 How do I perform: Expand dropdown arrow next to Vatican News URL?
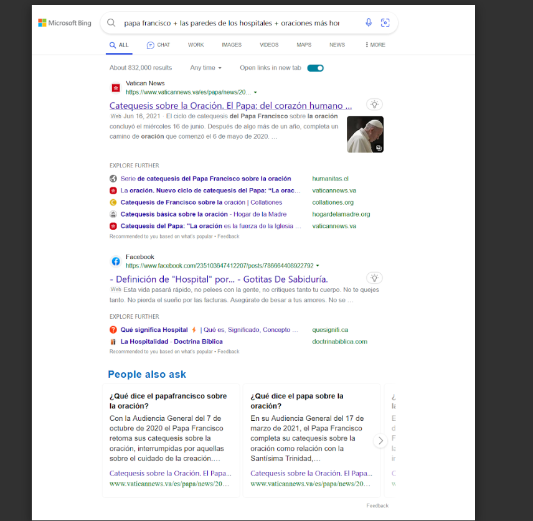point(255,92)
